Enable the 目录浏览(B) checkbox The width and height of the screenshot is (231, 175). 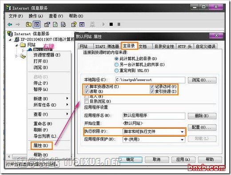click(x=86, y=102)
